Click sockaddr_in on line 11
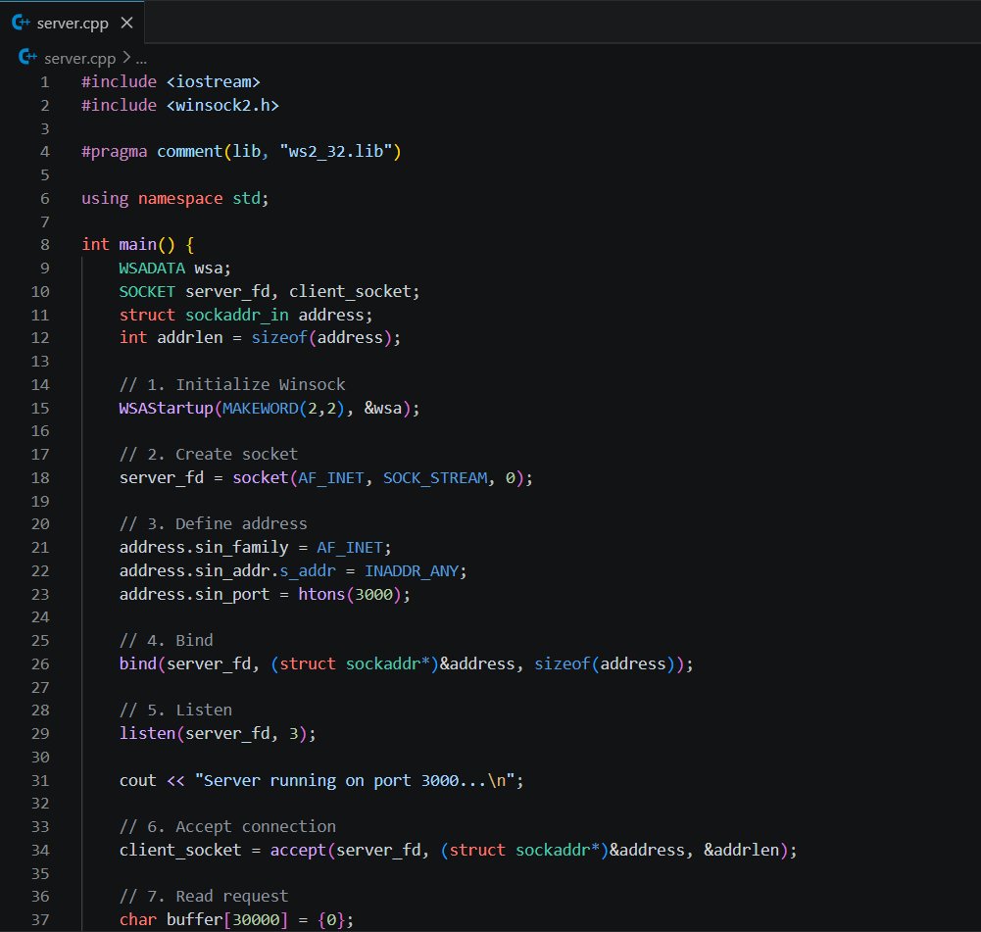The height and width of the screenshot is (932, 981). (x=237, y=315)
